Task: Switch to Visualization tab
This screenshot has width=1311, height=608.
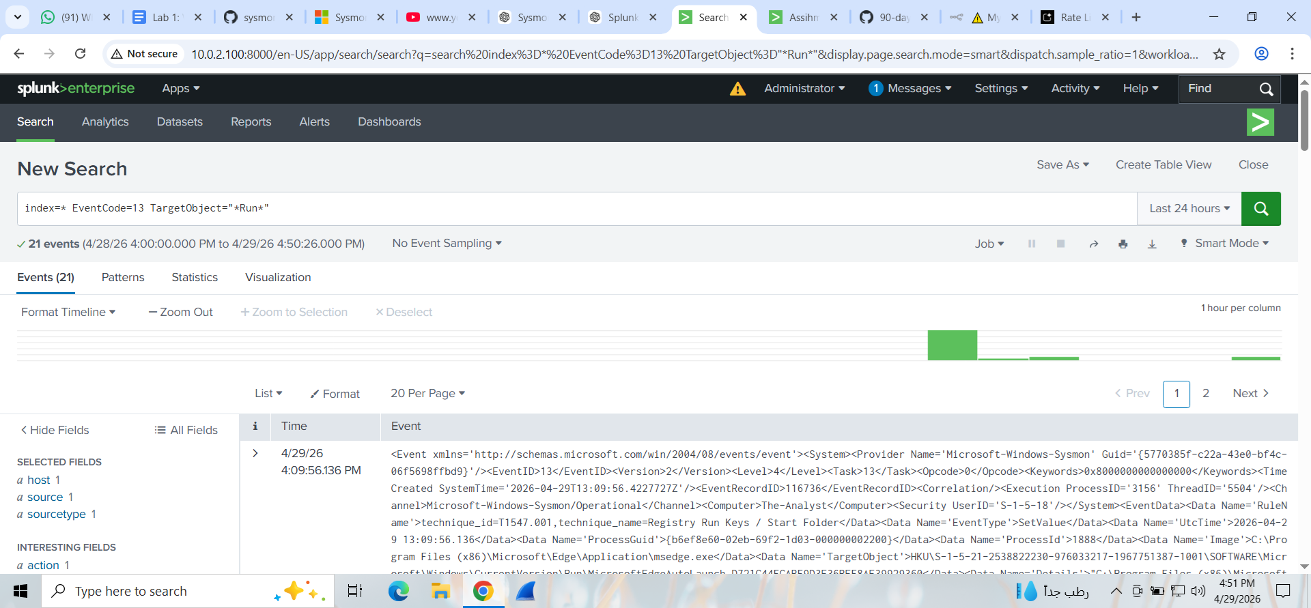Action: 278,277
